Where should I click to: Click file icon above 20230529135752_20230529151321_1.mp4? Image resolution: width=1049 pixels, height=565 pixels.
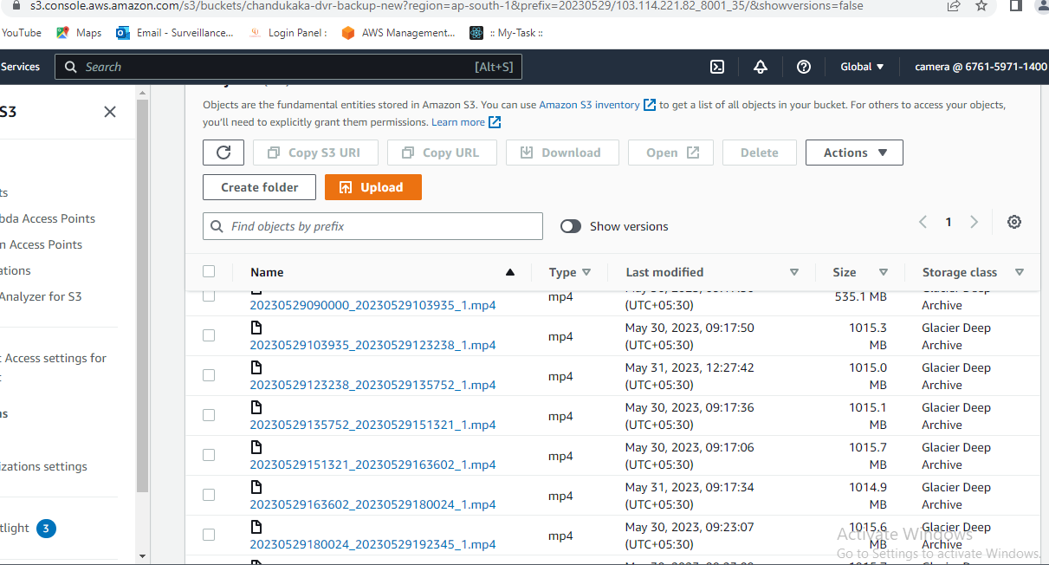click(x=256, y=407)
